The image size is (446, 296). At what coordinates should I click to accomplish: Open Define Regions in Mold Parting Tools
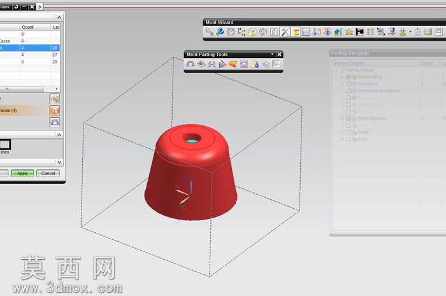coord(212,64)
